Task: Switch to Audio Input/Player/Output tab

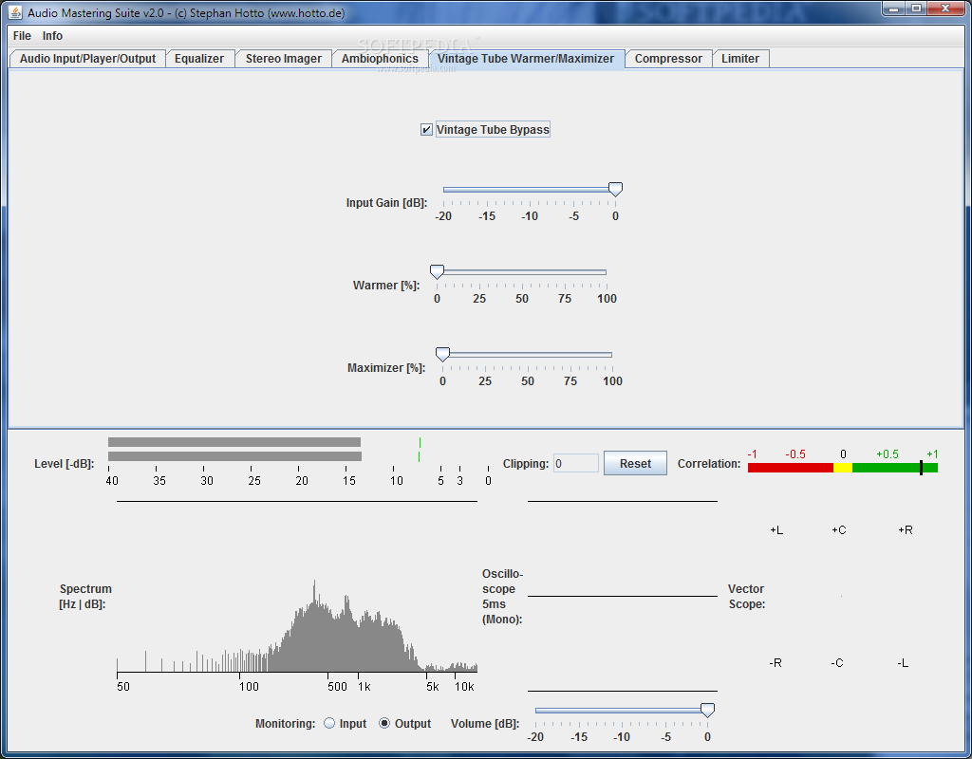Action: point(87,59)
